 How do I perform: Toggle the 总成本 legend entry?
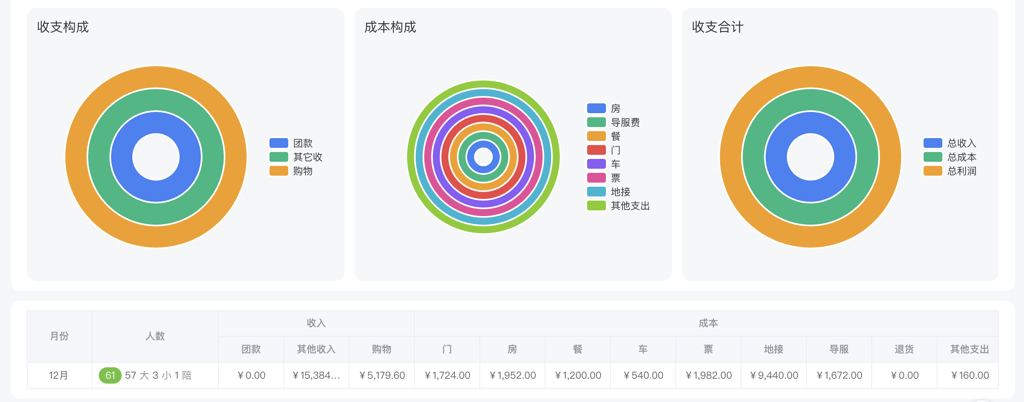point(933,157)
